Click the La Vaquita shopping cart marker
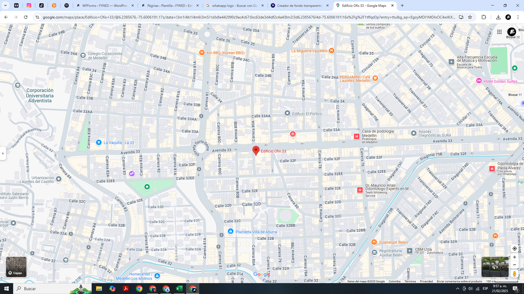This screenshot has width=524, height=294. pyautogui.click(x=99, y=142)
